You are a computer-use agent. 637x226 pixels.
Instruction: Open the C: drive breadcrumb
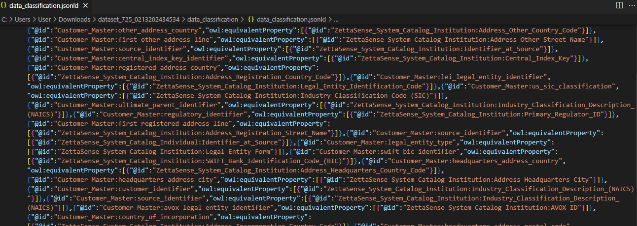pyautogui.click(x=4, y=20)
